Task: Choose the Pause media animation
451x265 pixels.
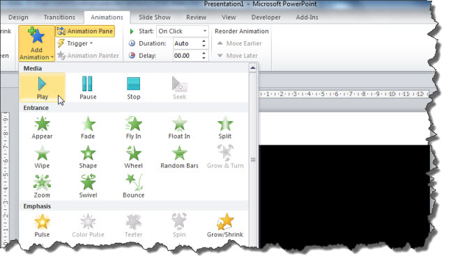Action: (88, 88)
